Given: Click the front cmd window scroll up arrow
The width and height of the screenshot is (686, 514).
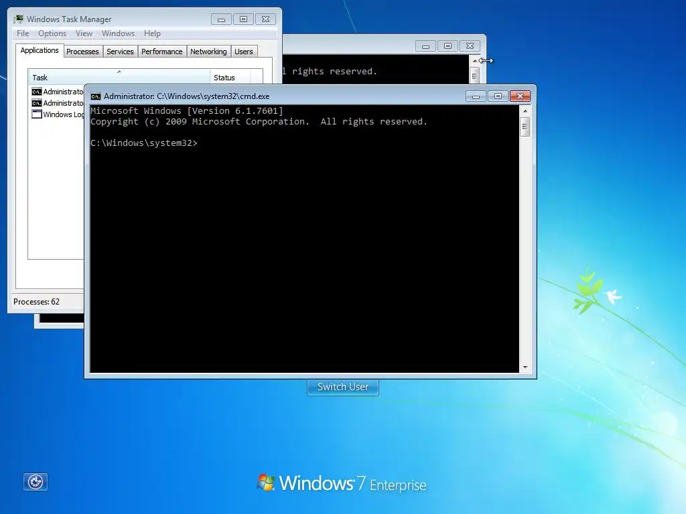Looking at the screenshot, I should (525, 111).
